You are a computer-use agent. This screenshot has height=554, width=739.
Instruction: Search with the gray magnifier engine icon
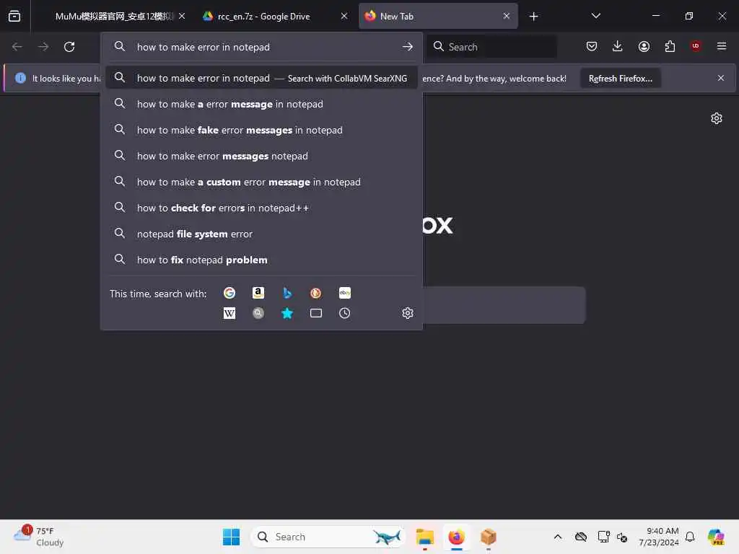258,313
